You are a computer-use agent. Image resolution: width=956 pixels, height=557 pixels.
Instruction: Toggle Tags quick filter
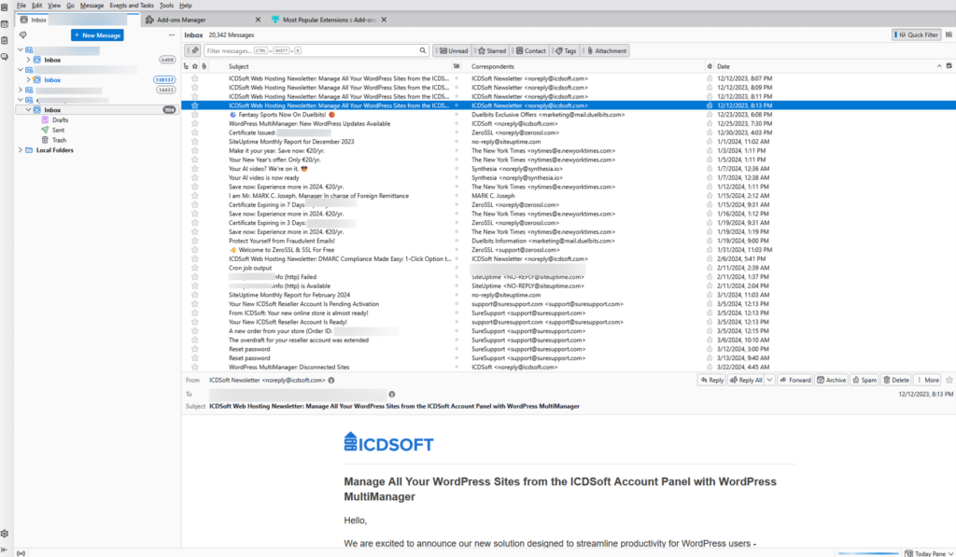565,50
